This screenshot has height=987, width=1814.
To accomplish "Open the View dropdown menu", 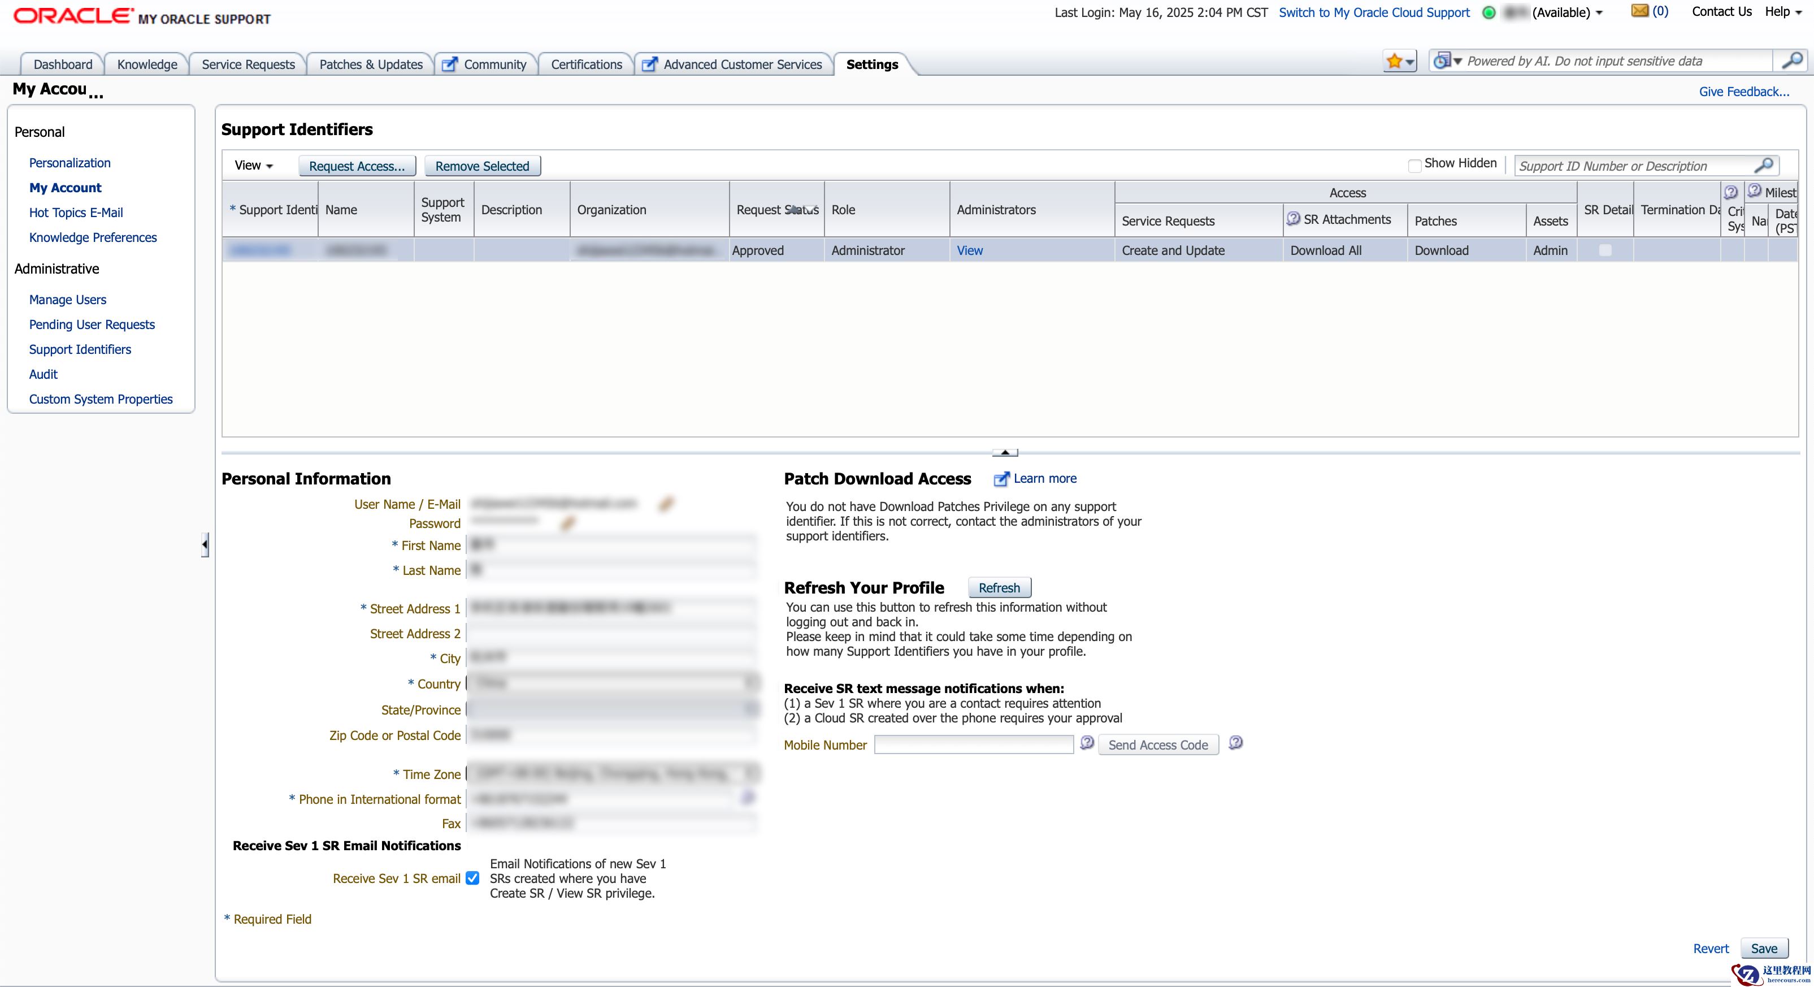I will 254,166.
